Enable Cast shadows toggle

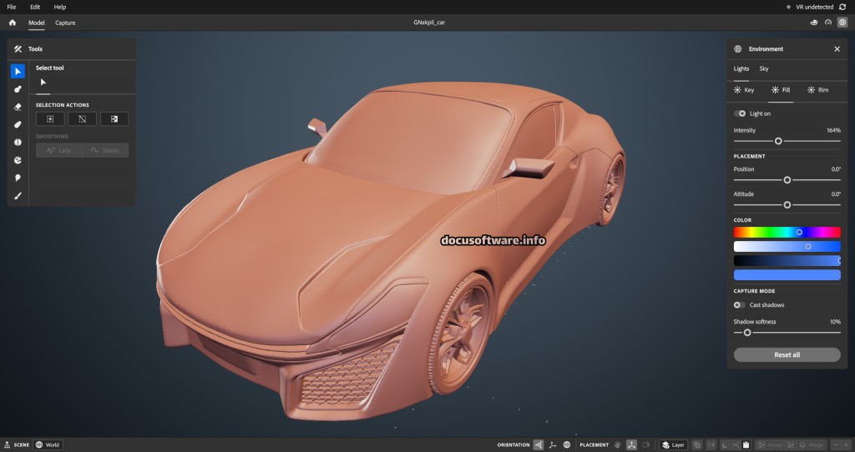click(x=740, y=305)
